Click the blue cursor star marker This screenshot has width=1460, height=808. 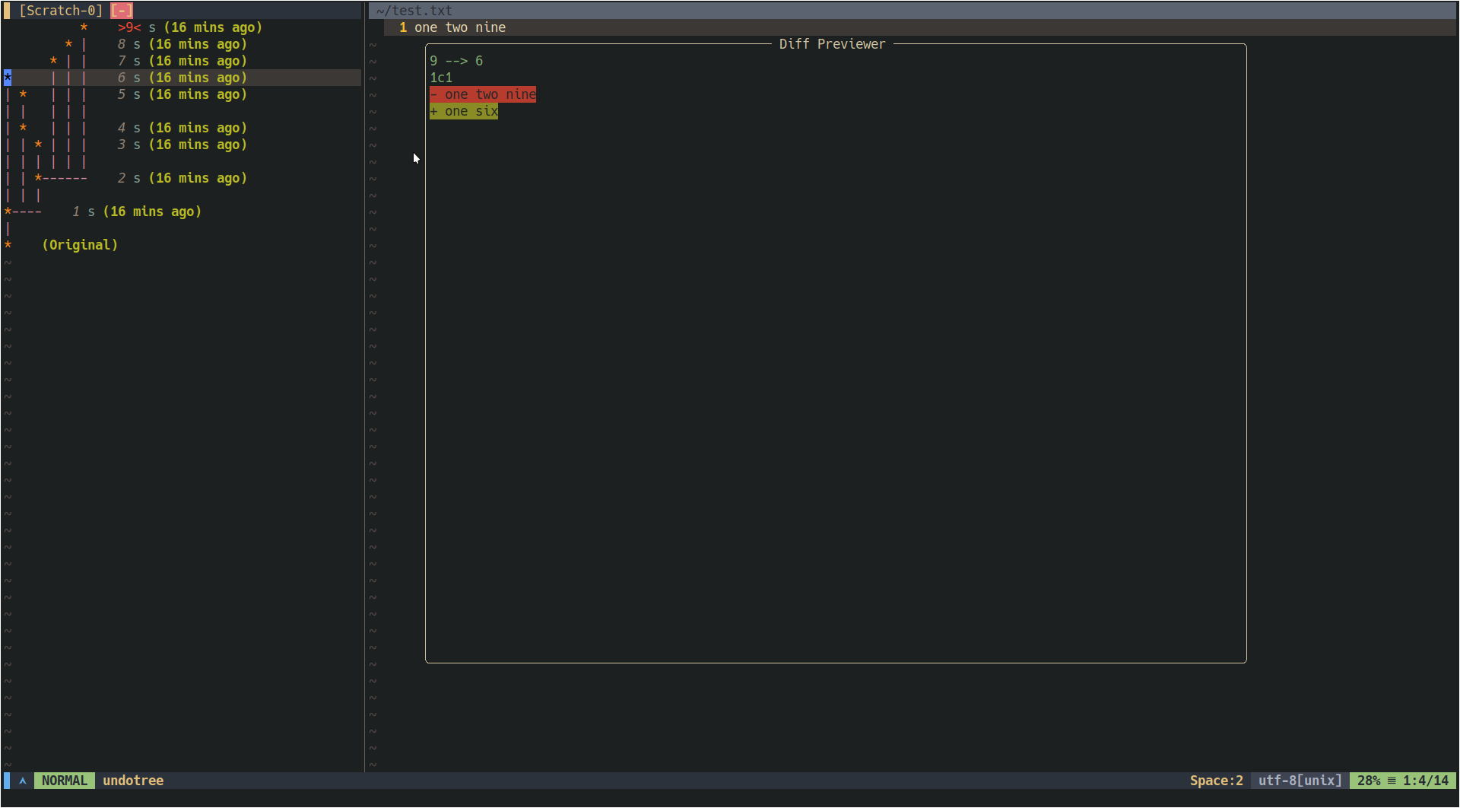(x=8, y=78)
